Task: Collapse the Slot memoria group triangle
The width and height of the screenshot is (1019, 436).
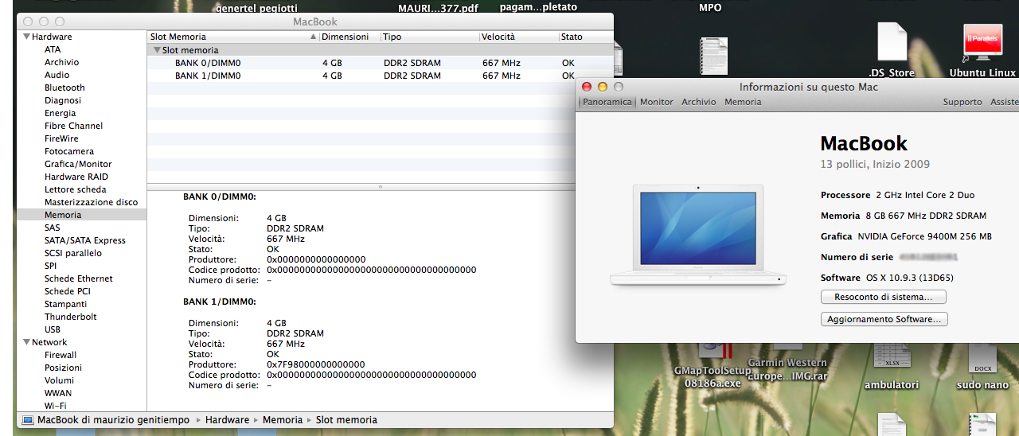Action: click(x=157, y=50)
